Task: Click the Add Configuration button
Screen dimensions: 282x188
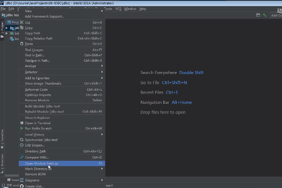Action: [x=276, y=15]
